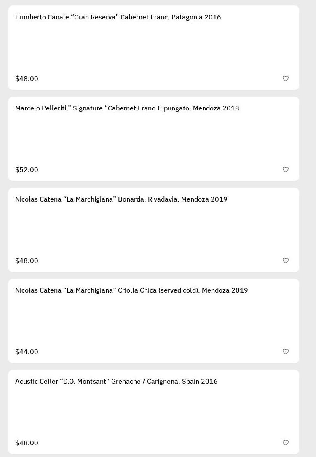Open Humberto Canale "Gran Reserva" Cabernet Franc title
The width and height of the screenshot is (316, 457).
118,17
